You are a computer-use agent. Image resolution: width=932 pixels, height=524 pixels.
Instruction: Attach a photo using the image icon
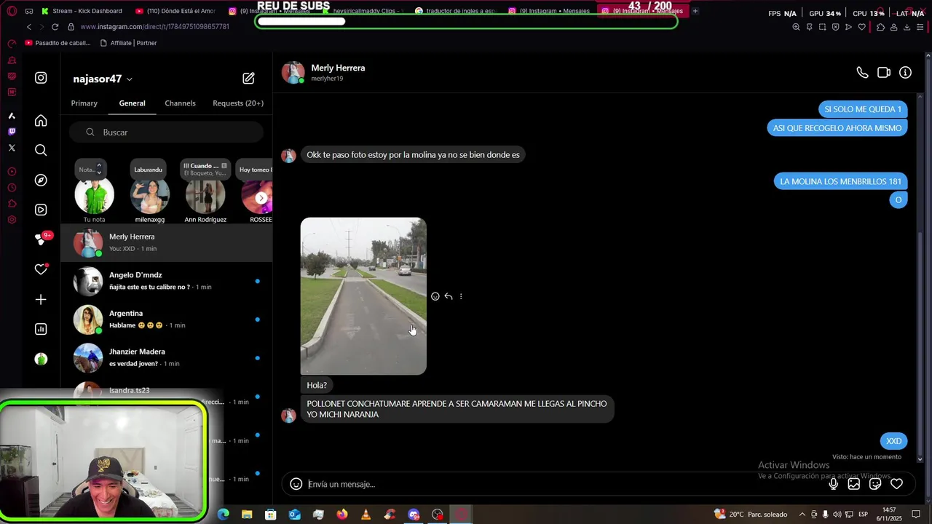(854, 484)
